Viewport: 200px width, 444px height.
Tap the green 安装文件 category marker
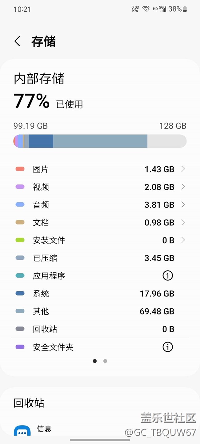point(20,240)
